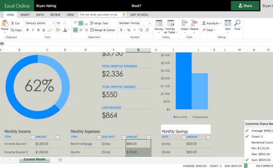Viewport: 273px width, 168px height.
Task: Open Monthly Savings DATE filter dropdown
Action: (184, 137)
